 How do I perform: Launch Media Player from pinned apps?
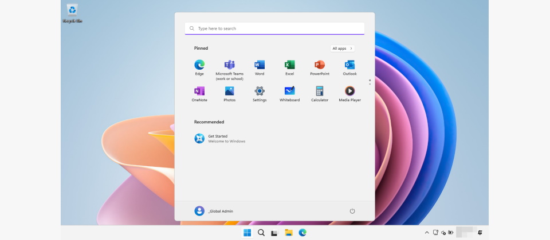[x=349, y=91]
